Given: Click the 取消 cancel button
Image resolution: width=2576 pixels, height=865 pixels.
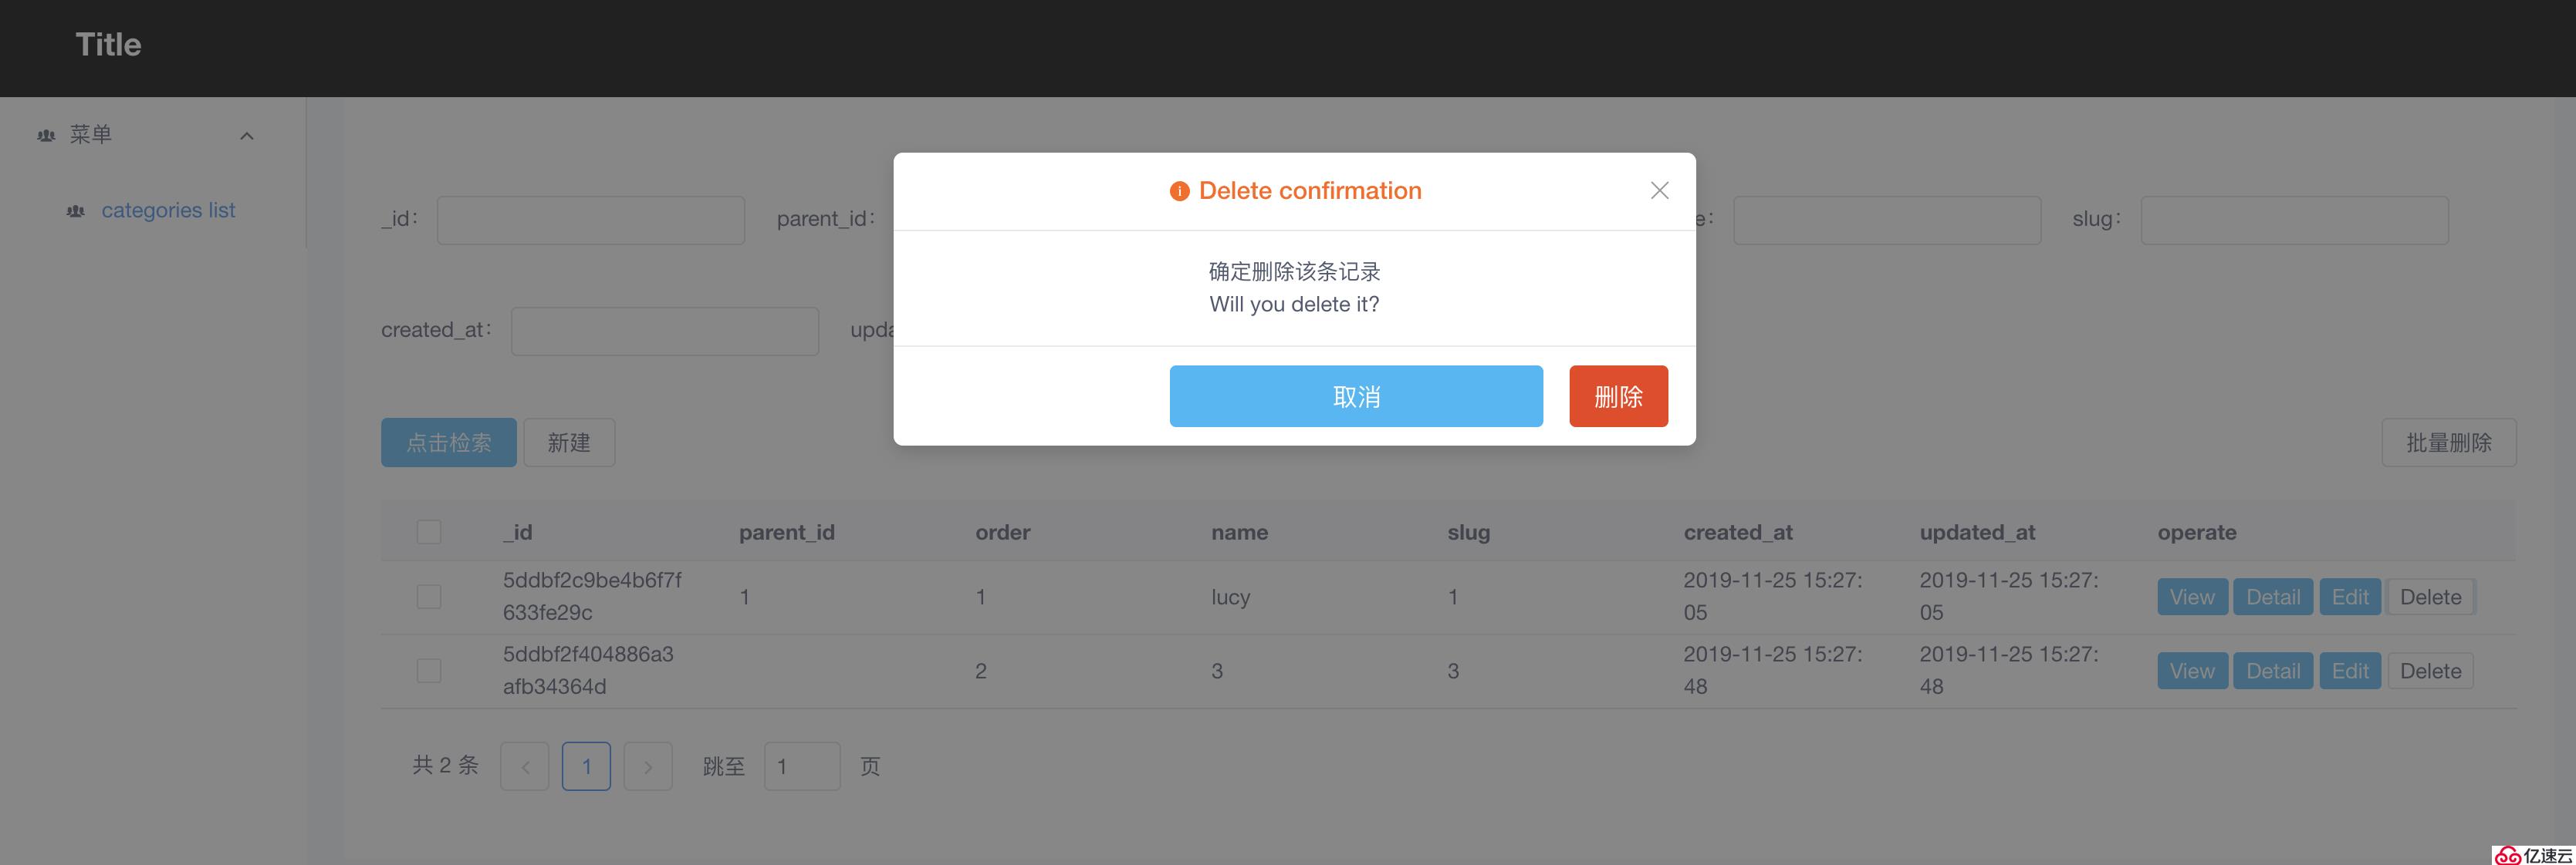Looking at the screenshot, I should coord(1356,396).
